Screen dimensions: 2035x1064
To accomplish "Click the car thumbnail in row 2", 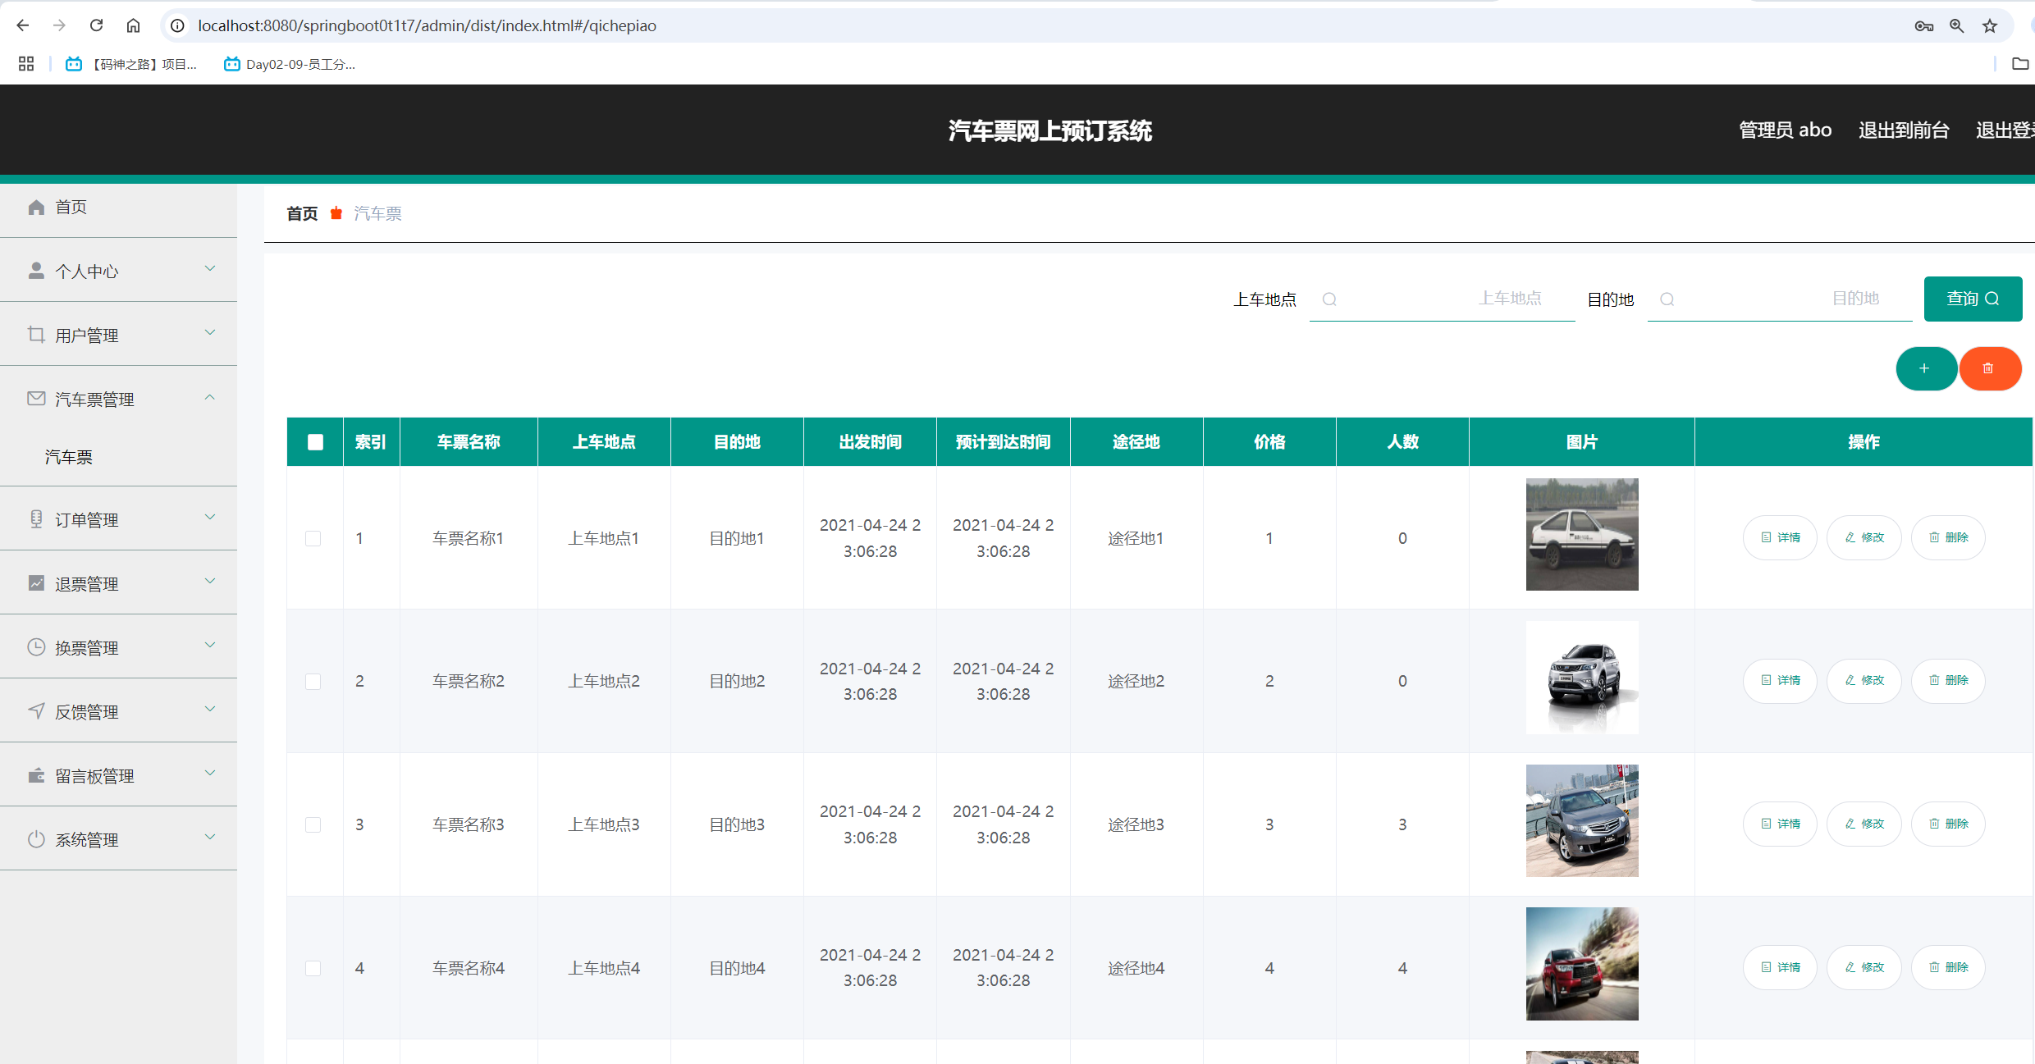I will coord(1581,678).
